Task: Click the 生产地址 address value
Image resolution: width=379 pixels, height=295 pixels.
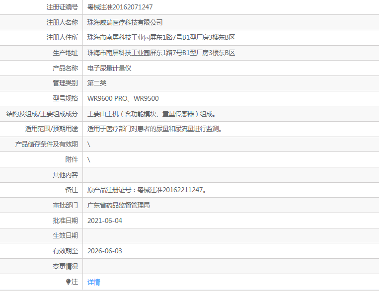Action: point(161,53)
